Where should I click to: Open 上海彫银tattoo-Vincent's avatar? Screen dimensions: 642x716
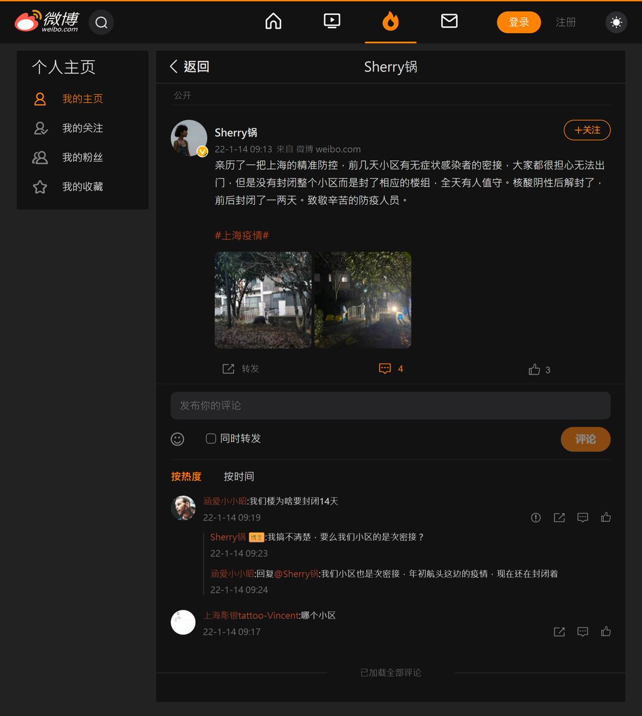(x=183, y=622)
